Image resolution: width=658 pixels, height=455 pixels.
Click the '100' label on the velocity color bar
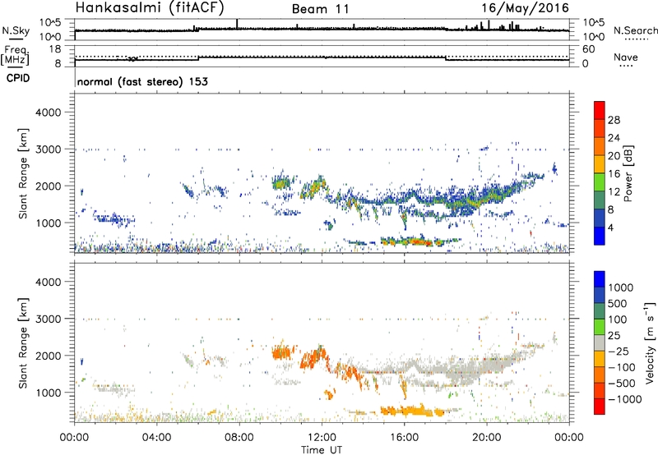(619, 319)
